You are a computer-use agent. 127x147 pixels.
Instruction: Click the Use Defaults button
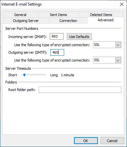[79, 37]
